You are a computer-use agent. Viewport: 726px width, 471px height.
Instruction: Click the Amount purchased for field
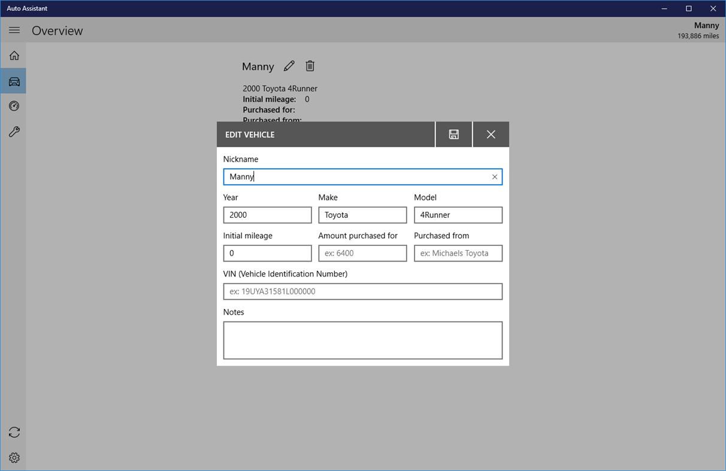tap(362, 253)
